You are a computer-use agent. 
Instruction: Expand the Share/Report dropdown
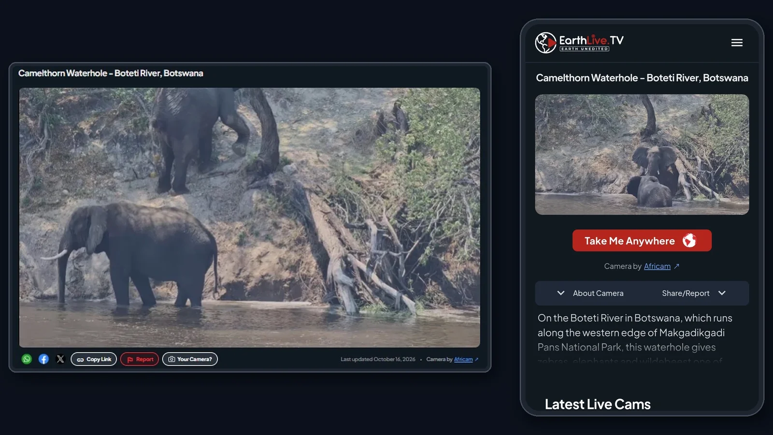pyautogui.click(x=694, y=293)
